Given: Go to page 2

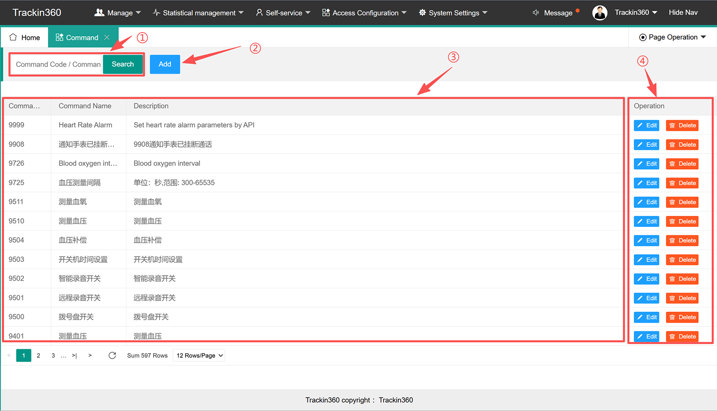Looking at the screenshot, I should click(x=39, y=355).
